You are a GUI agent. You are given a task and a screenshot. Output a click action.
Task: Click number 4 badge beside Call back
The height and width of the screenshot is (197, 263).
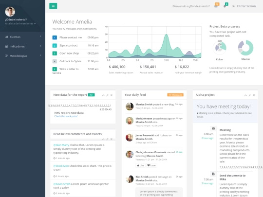click(55, 61)
